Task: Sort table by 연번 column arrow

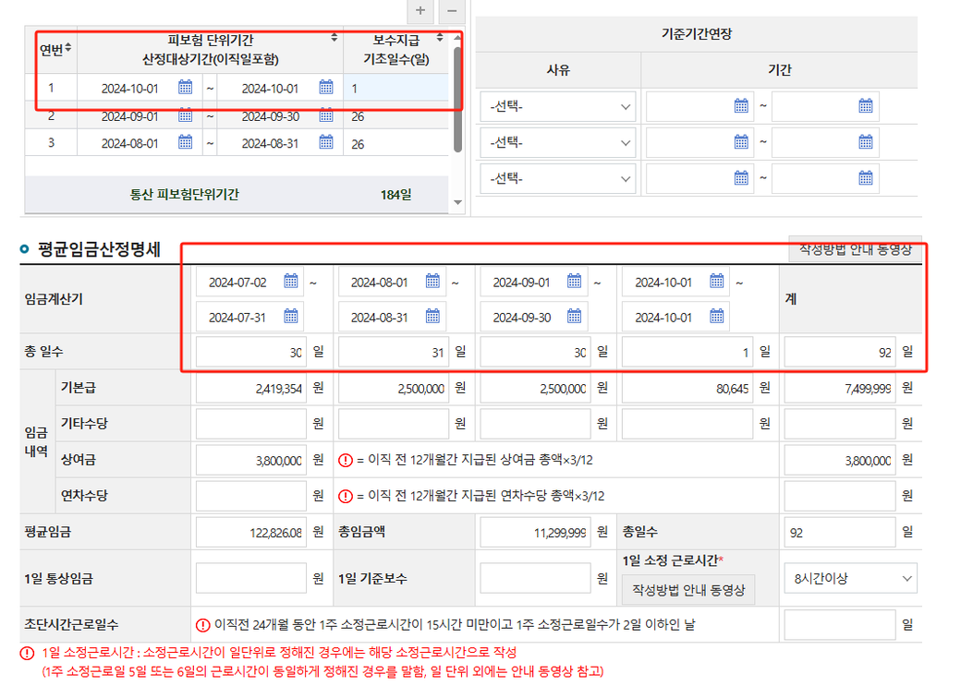Action: pos(68,47)
